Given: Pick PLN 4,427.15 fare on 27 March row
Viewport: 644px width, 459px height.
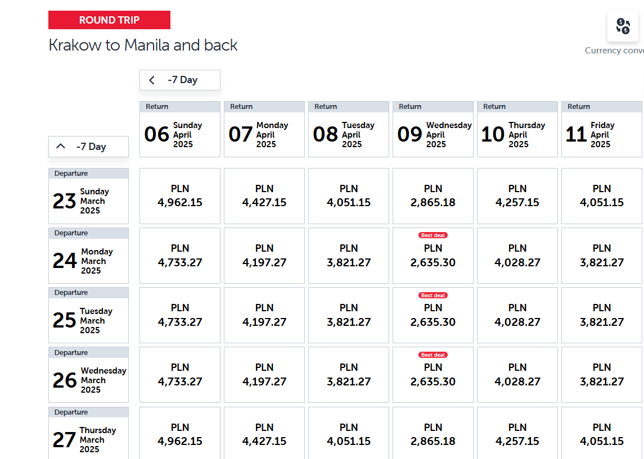Looking at the screenshot, I should pyautogui.click(x=264, y=433).
